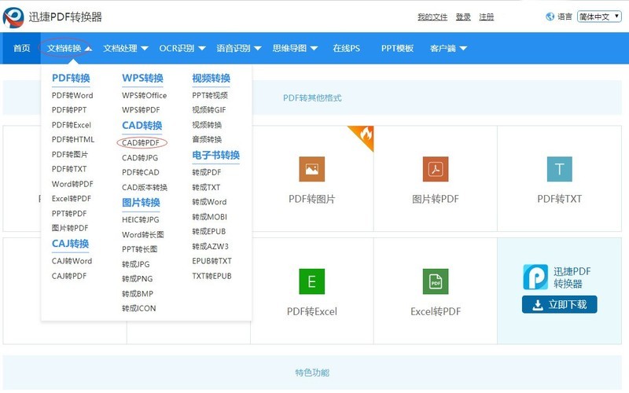The image size is (629, 393).
Task: Select 转成JPG menu entry
Action: point(136,264)
